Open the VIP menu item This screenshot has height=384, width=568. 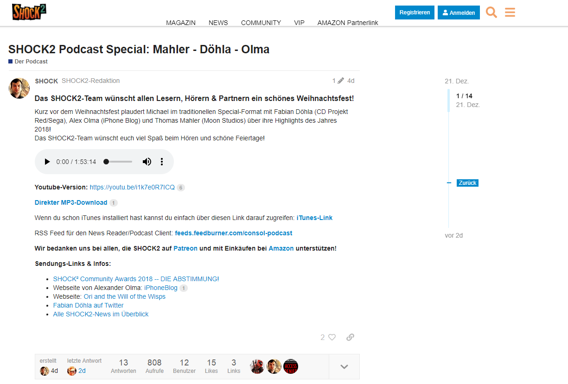299,23
